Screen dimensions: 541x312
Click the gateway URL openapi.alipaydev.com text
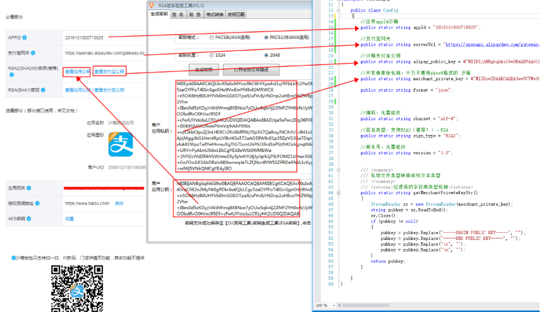[105, 53]
